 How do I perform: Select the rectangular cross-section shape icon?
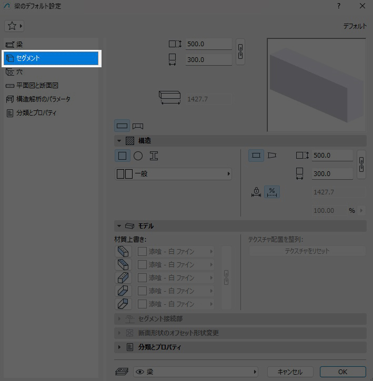click(122, 156)
